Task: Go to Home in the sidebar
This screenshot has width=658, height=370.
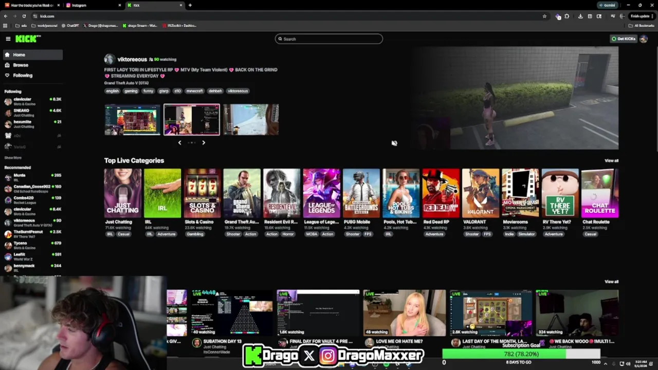Action: 32,54
